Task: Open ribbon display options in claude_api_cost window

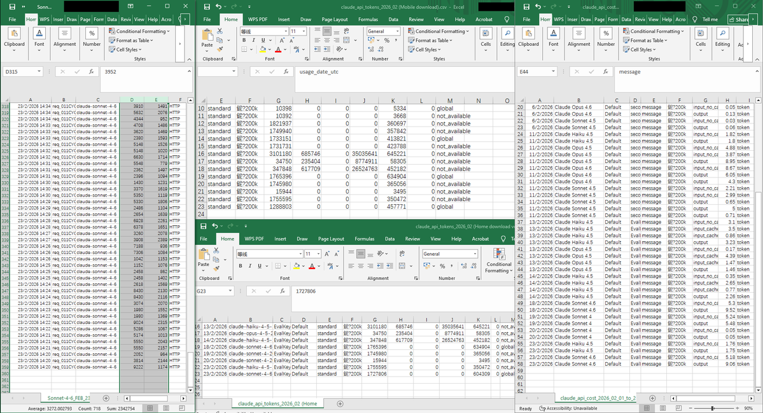Action: pos(698,6)
